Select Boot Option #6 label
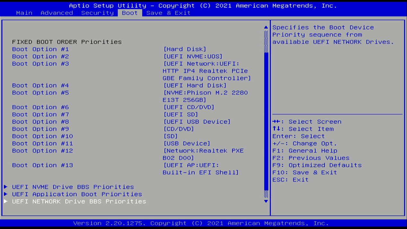This screenshot has height=229, width=407. [40, 107]
